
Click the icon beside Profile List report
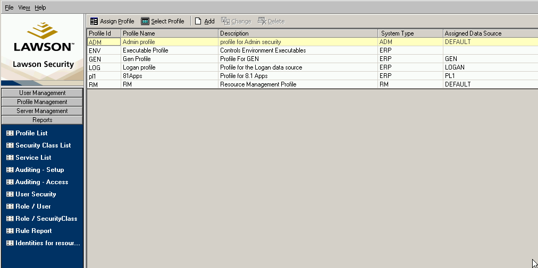point(10,133)
